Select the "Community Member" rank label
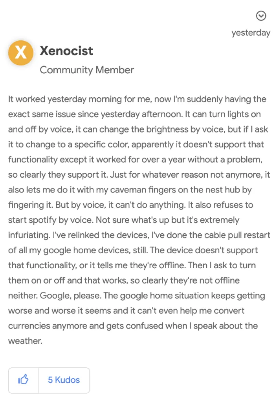275x398 pixels. 87,70
